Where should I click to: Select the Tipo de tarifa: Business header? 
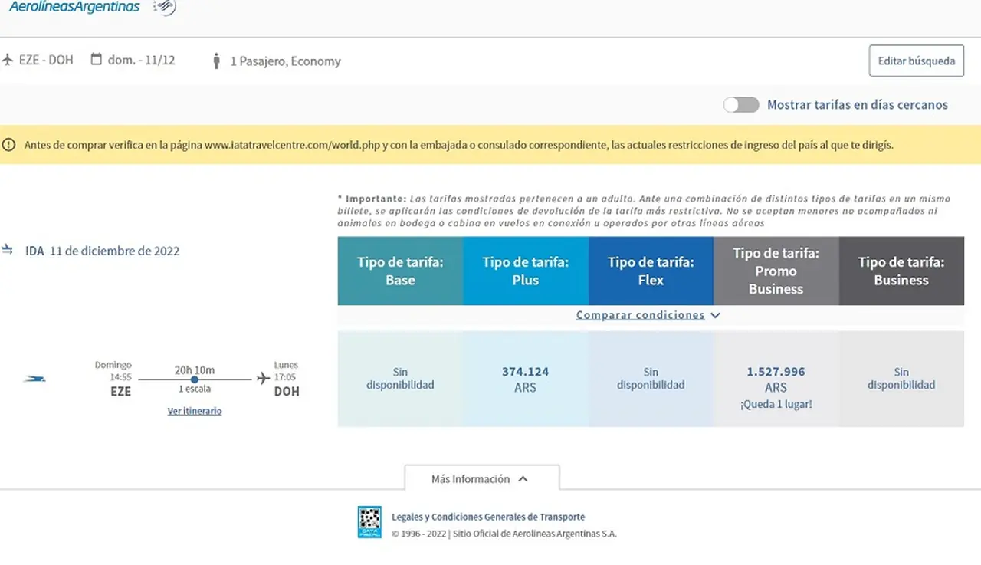click(901, 271)
